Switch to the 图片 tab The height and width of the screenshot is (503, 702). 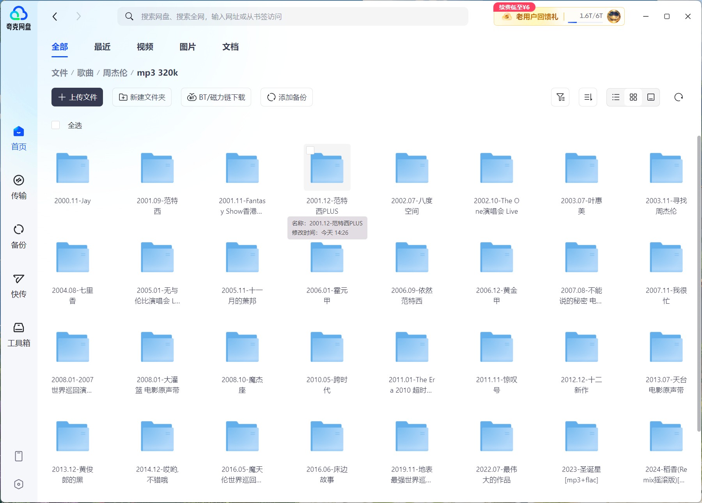click(188, 47)
